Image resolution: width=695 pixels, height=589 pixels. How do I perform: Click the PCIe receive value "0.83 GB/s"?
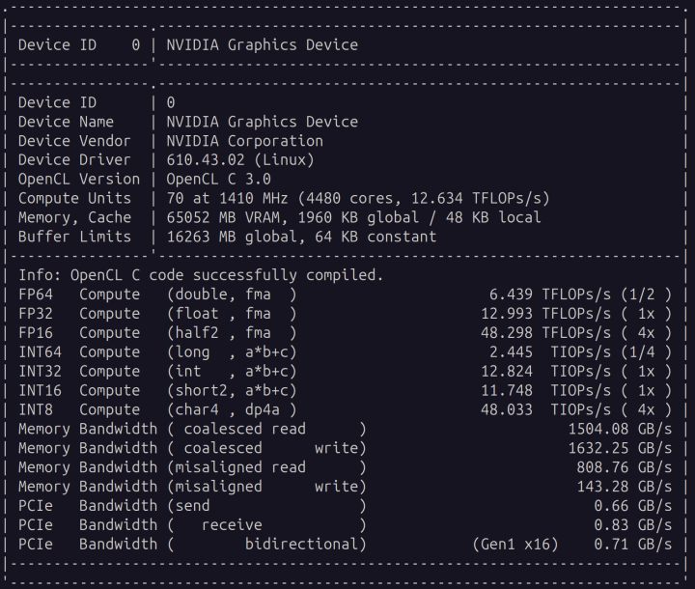coord(633,524)
